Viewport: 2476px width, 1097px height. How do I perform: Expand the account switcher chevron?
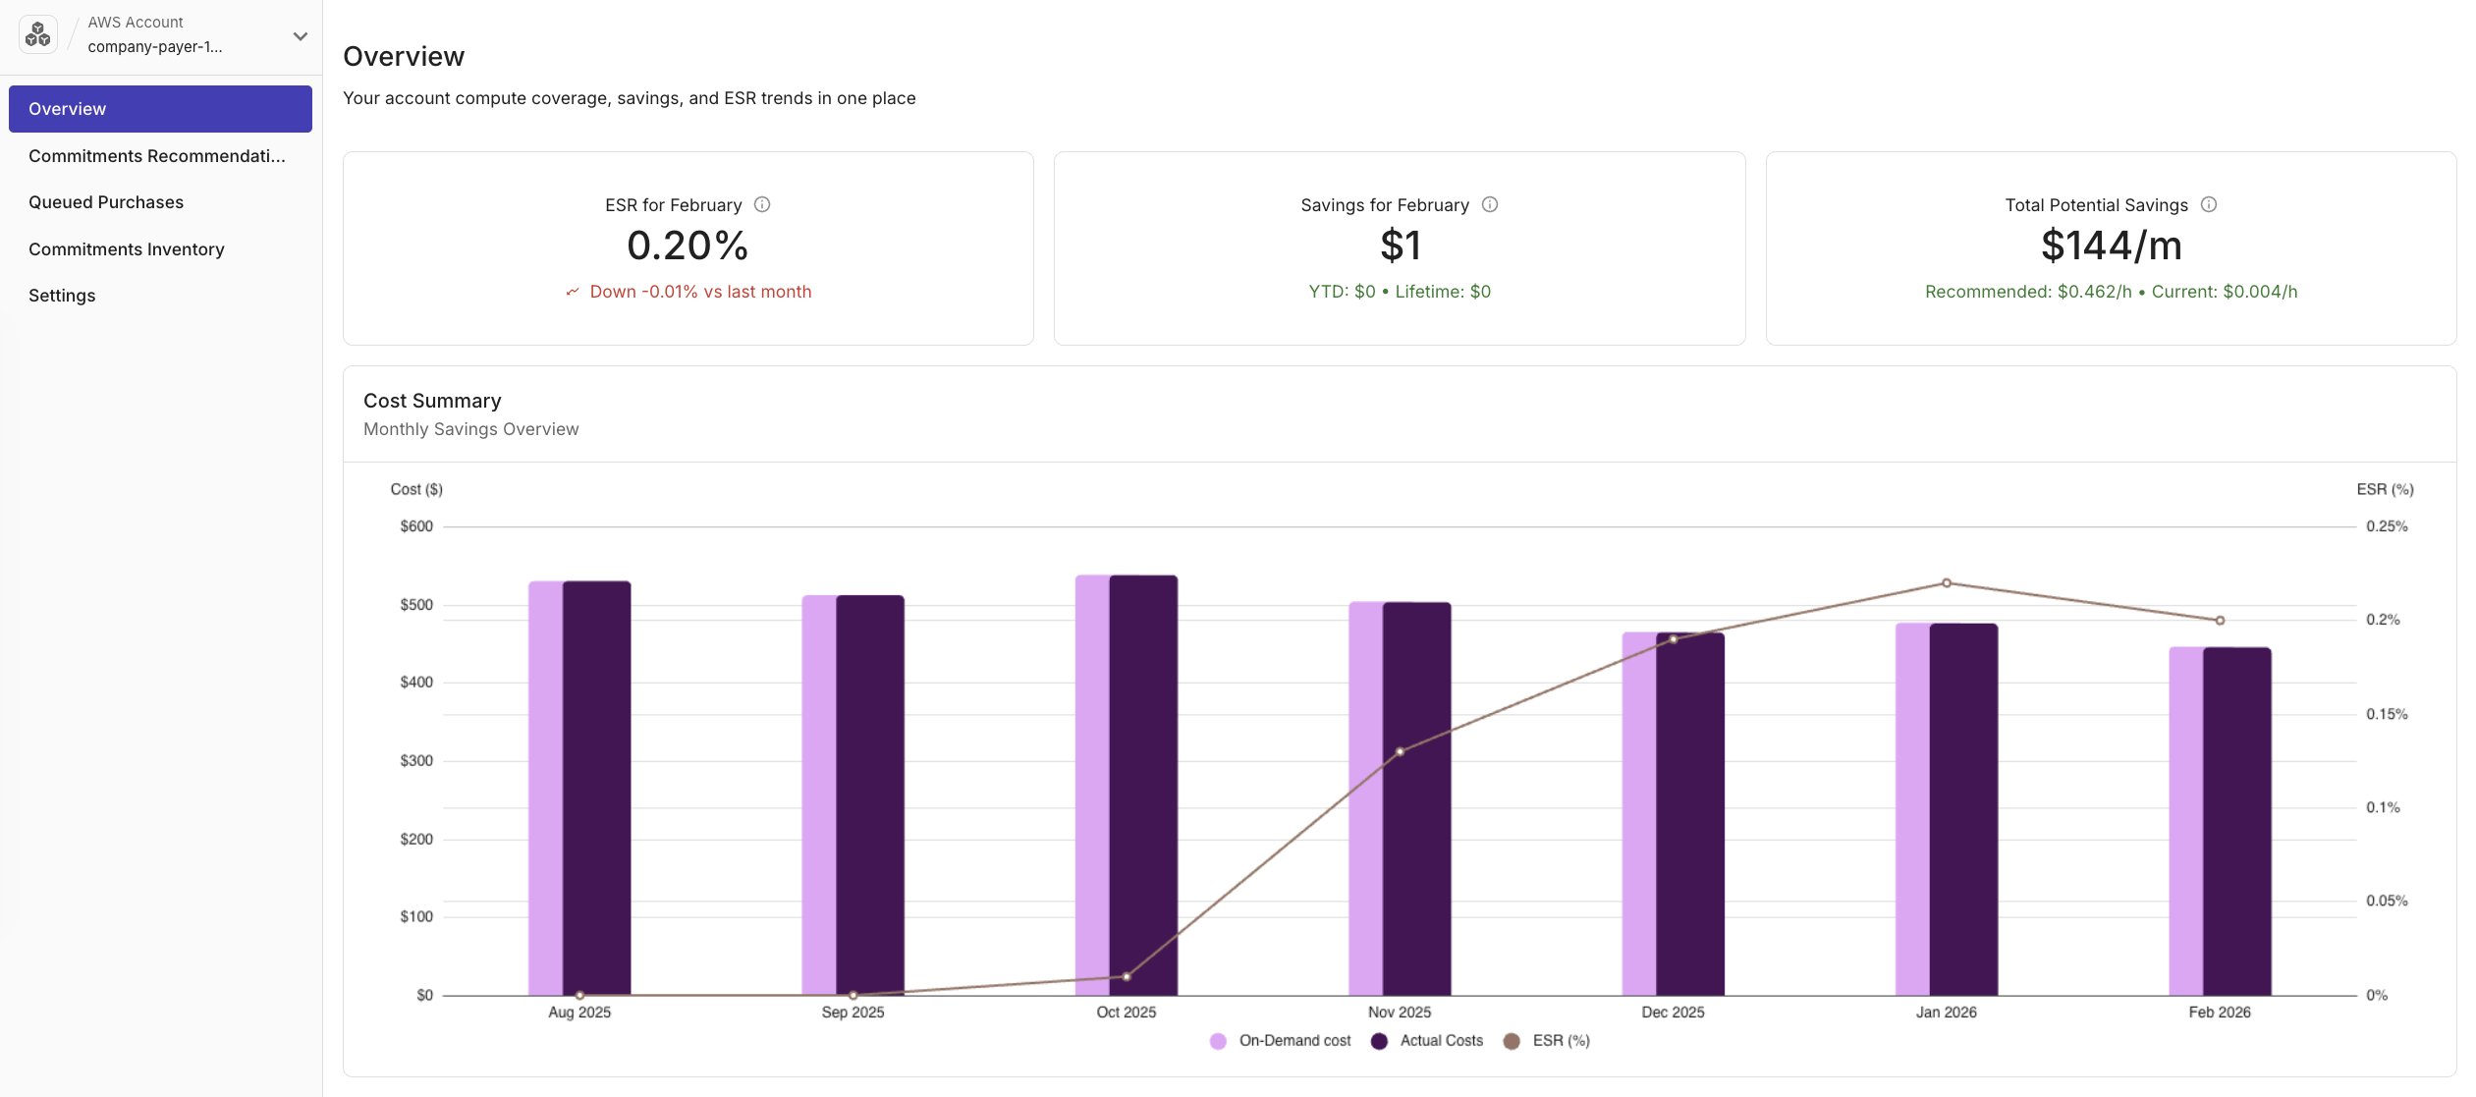click(x=299, y=34)
